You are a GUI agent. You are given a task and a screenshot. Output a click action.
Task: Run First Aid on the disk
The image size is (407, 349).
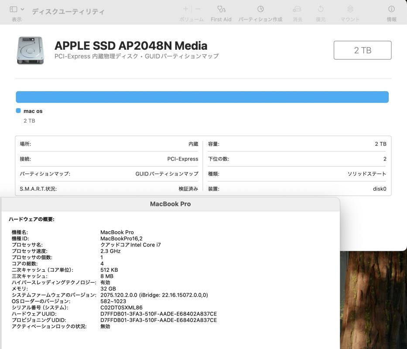(221, 8)
